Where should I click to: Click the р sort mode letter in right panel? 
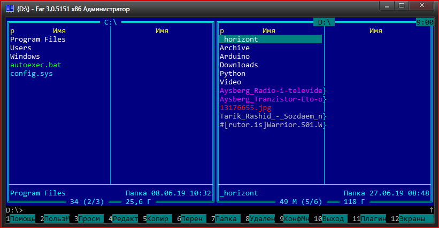point(222,31)
